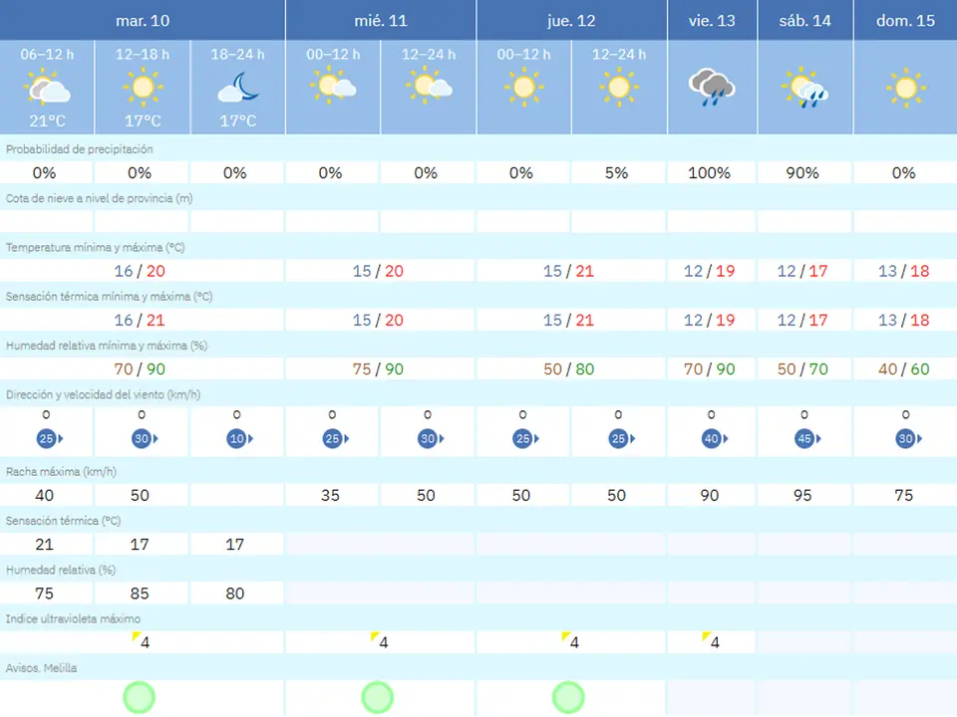Click the 50 / 80 humidity range for jue. 12
957x717 pixels.
[x=569, y=368]
